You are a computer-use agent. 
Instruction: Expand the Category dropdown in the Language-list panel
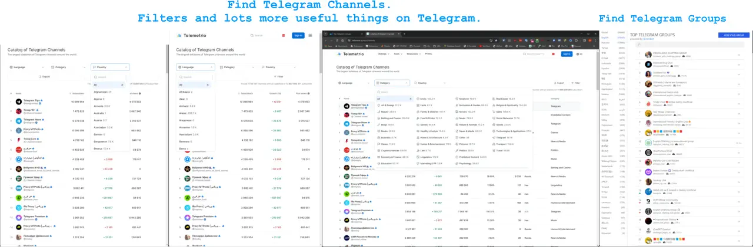click(x=238, y=67)
